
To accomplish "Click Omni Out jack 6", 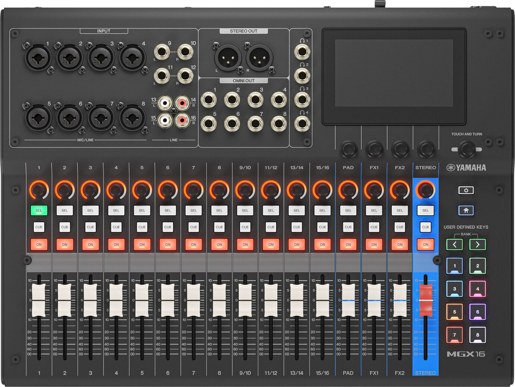I will coord(232,124).
